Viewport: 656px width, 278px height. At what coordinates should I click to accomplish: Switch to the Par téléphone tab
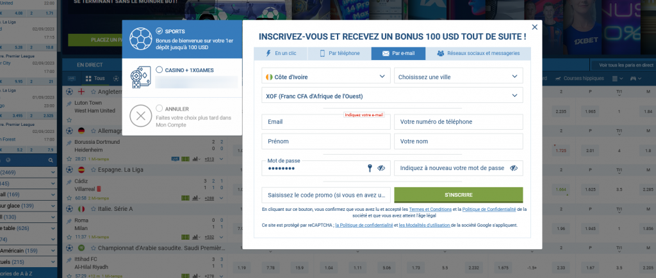[x=340, y=54]
